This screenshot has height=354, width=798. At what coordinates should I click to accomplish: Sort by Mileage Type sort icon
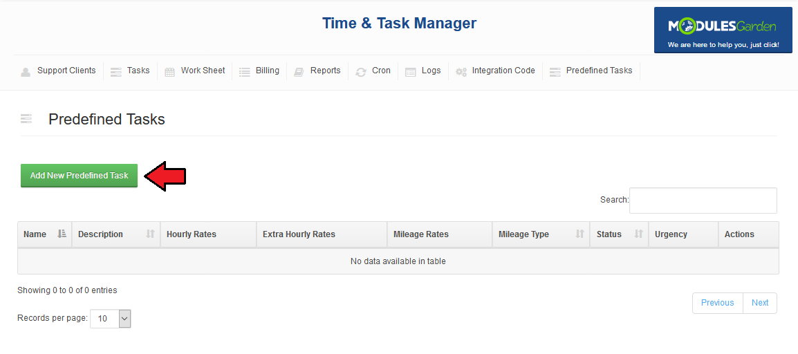tap(579, 234)
